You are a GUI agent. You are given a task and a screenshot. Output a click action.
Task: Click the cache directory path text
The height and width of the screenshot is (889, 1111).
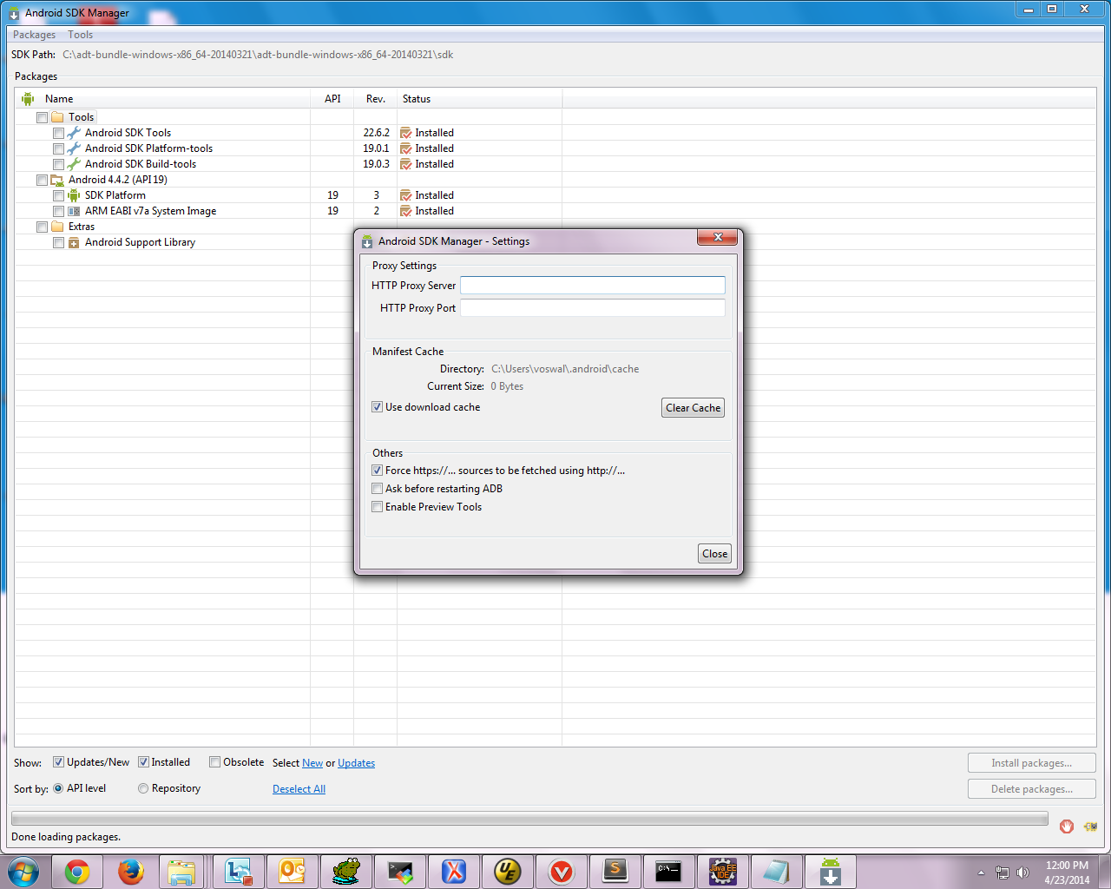coord(565,369)
